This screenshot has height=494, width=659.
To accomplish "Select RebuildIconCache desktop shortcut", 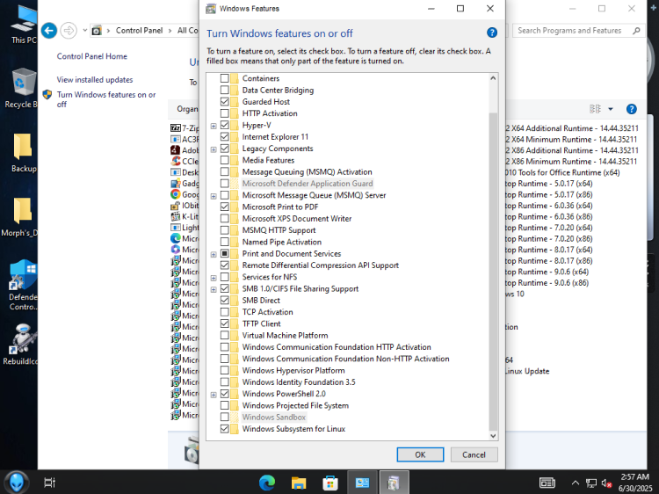I will click(21, 345).
